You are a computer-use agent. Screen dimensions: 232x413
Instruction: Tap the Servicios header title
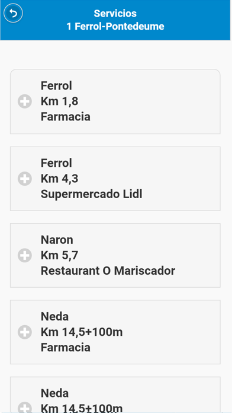point(115,13)
